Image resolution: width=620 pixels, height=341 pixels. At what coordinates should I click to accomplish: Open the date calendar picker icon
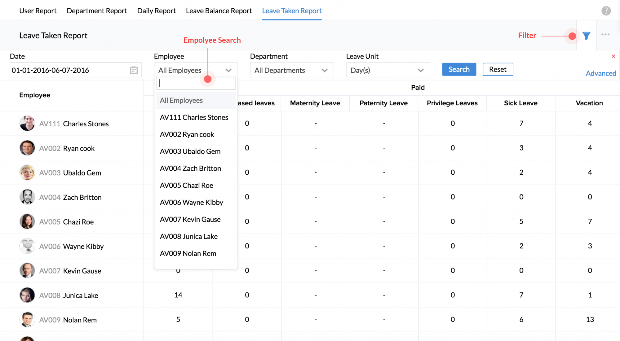[134, 70]
